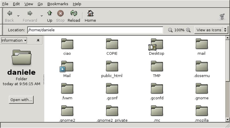Click the 100% zoom level label
This screenshot has width=230, height=128.
pos(179,30)
